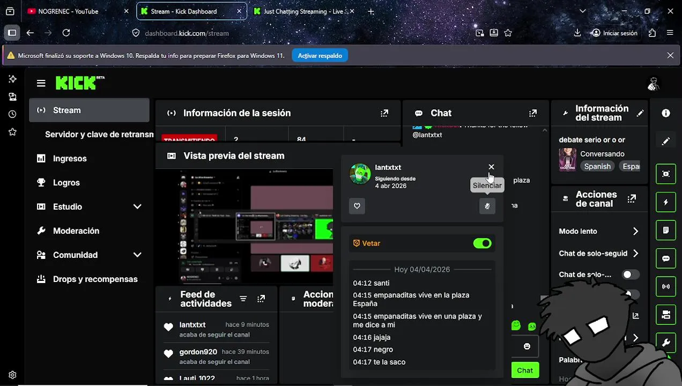Open the dashboard settings gear
Image resolution: width=682 pixels, height=386 pixels.
12,375
